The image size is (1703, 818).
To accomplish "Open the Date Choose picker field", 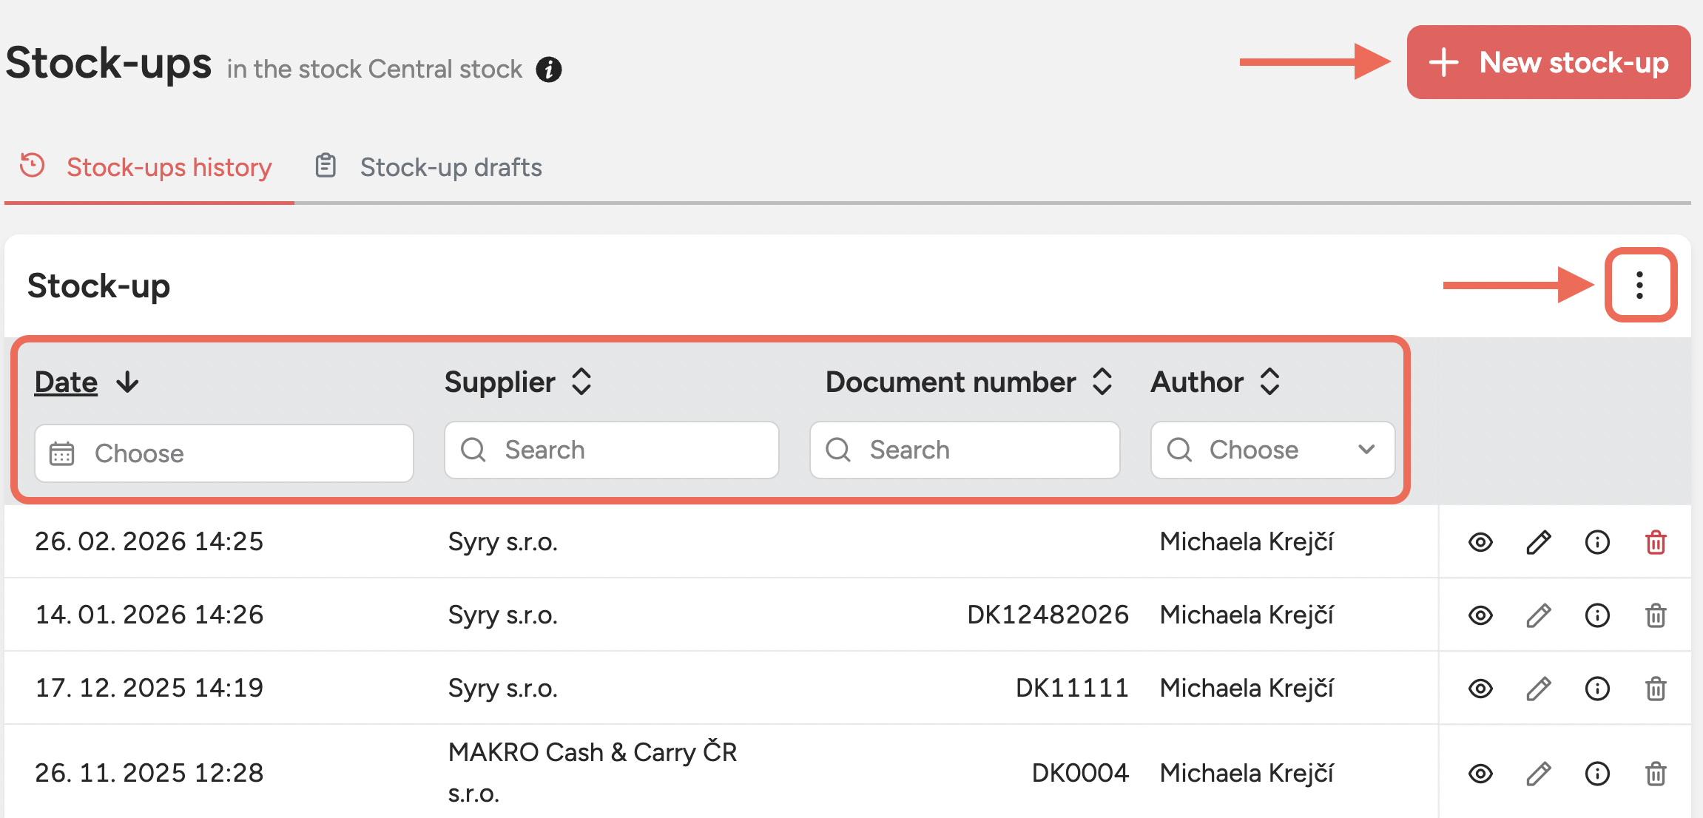I will pos(223,453).
